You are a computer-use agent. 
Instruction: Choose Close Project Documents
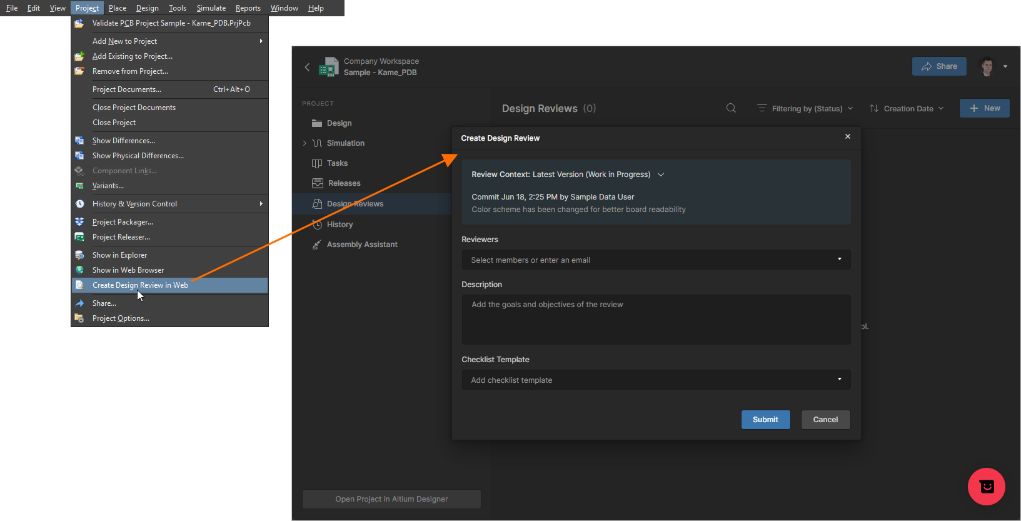169,108
